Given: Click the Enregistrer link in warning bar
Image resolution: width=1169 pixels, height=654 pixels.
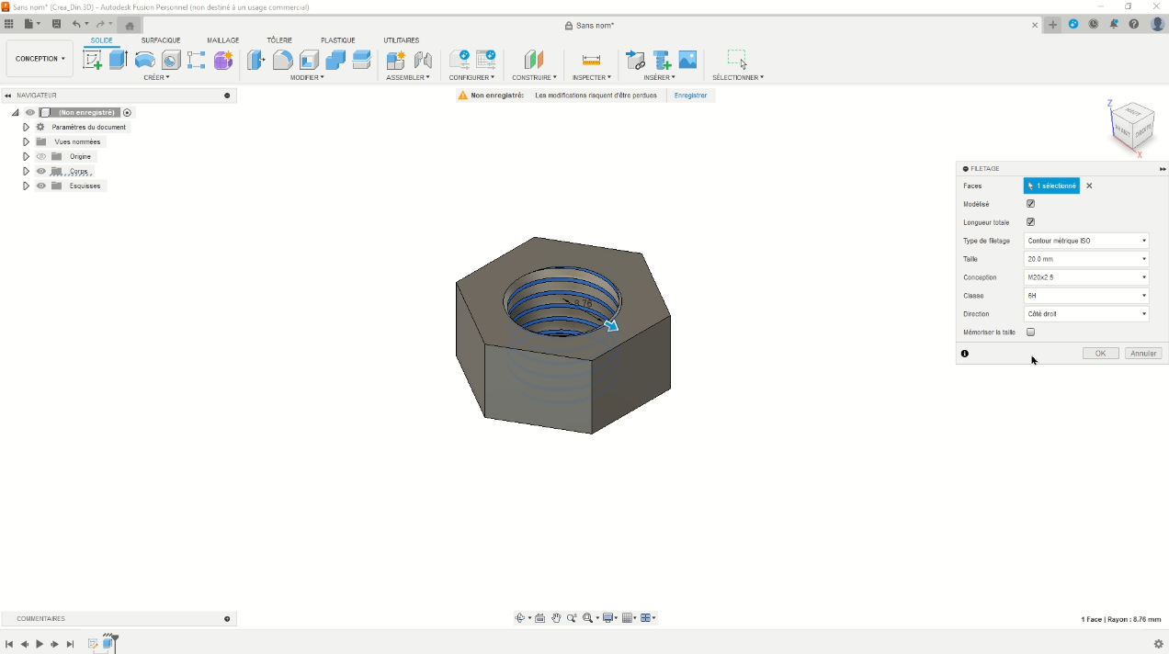Looking at the screenshot, I should click(690, 96).
